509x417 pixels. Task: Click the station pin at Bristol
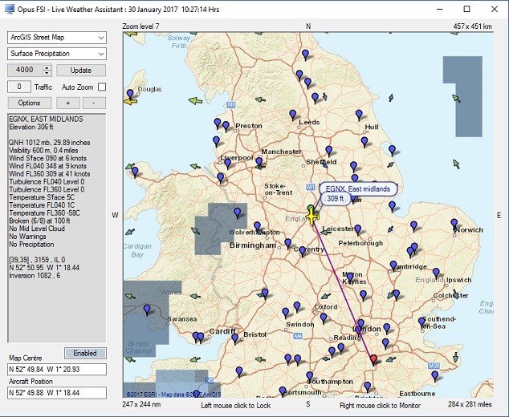point(234,338)
